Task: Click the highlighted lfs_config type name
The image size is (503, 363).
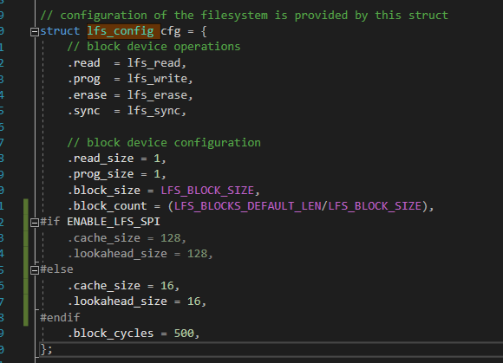Action: [x=121, y=31]
